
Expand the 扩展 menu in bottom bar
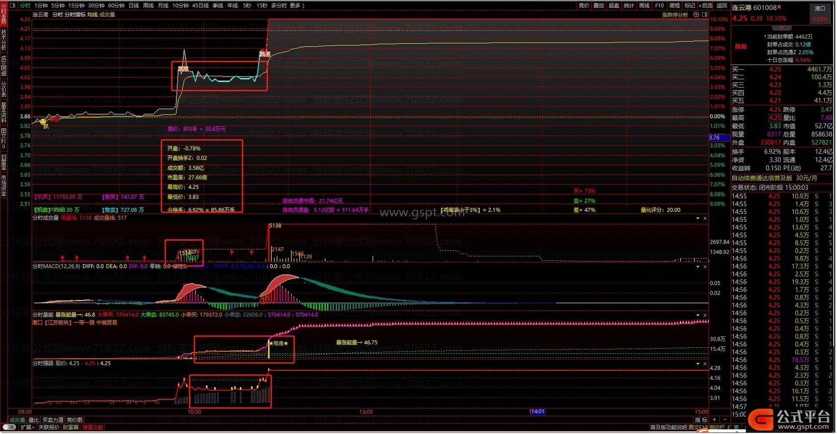pos(28,427)
